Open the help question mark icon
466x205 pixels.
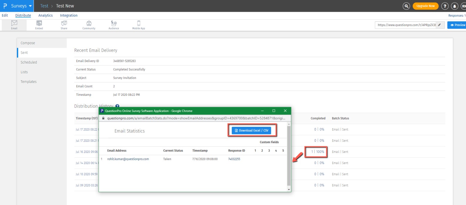[x=445, y=6]
